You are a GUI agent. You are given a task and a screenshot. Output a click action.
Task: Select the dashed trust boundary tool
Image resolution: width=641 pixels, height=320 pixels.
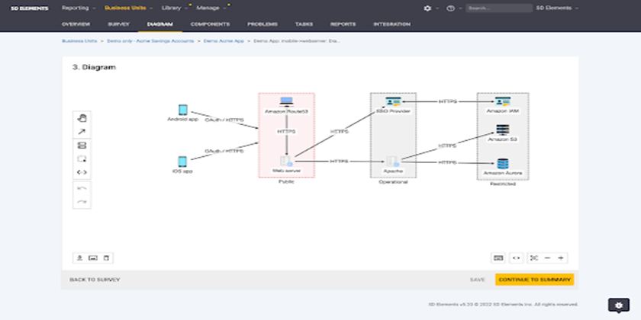point(82,158)
